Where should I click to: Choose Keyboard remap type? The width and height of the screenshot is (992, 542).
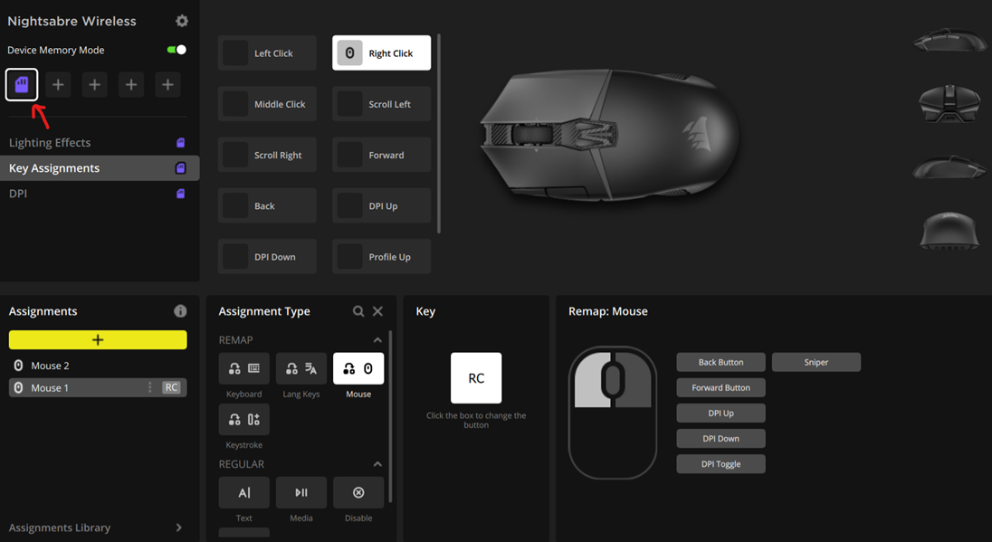244,368
